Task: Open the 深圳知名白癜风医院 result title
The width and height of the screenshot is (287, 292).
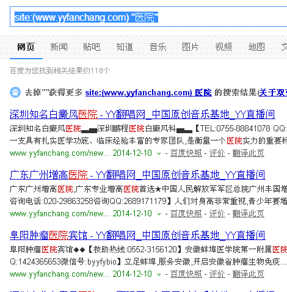Action: pos(142,114)
